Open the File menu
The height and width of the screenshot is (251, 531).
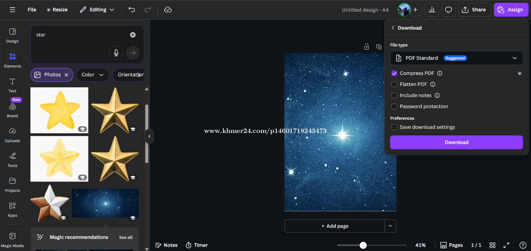tap(32, 10)
